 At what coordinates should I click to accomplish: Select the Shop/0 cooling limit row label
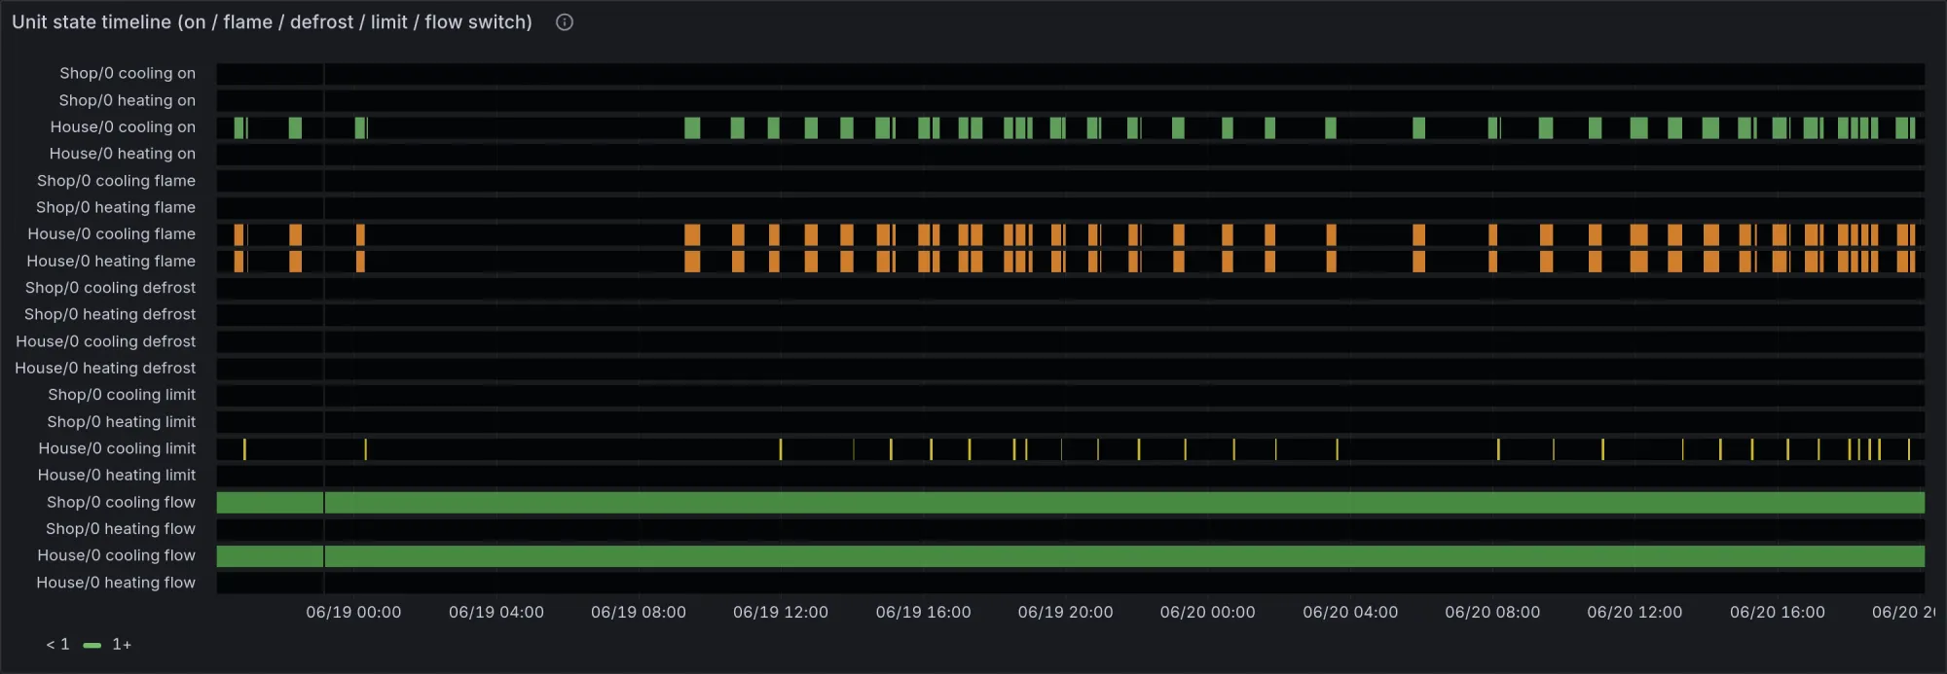tap(122, 394)
